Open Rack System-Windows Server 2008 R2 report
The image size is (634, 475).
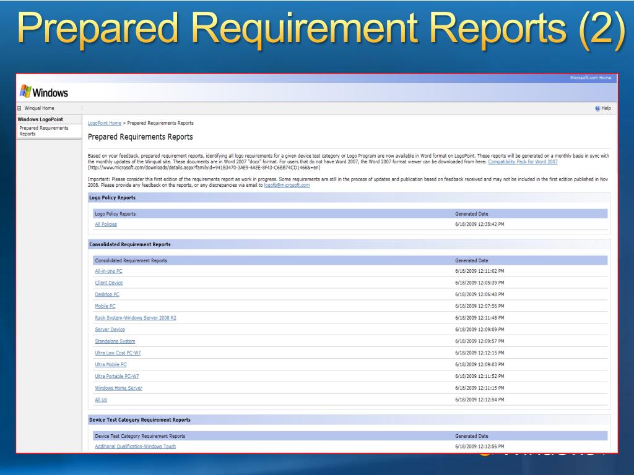pyautogui.click(x=136, y=318)
